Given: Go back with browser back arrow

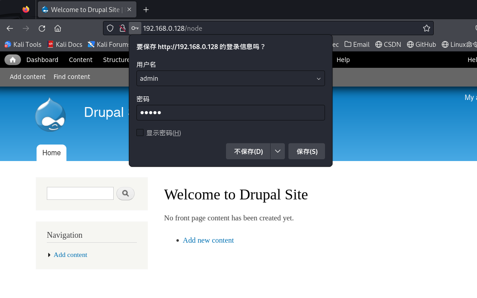Looking at the screenshot, I should pyautogui.click(x=10, y=28).
